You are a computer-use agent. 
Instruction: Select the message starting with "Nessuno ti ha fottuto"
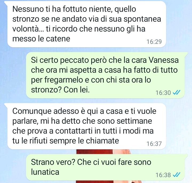tap(87, 24)
